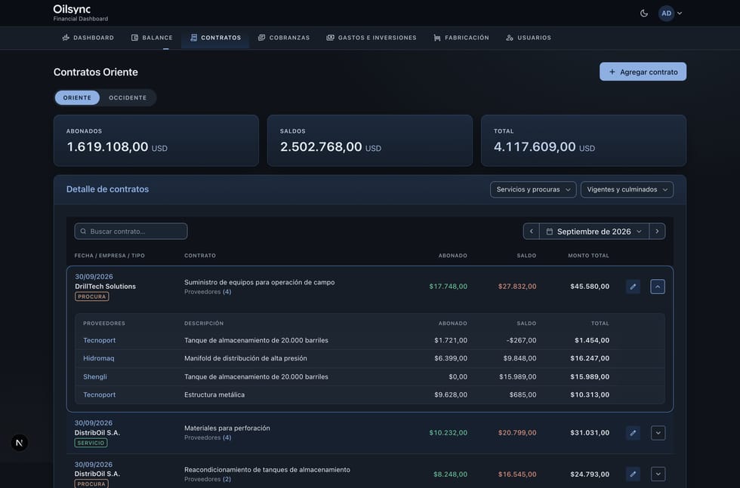Click the Usuarios people icon
The width and height of the screenshot is (740, 488).
point(510,38)
